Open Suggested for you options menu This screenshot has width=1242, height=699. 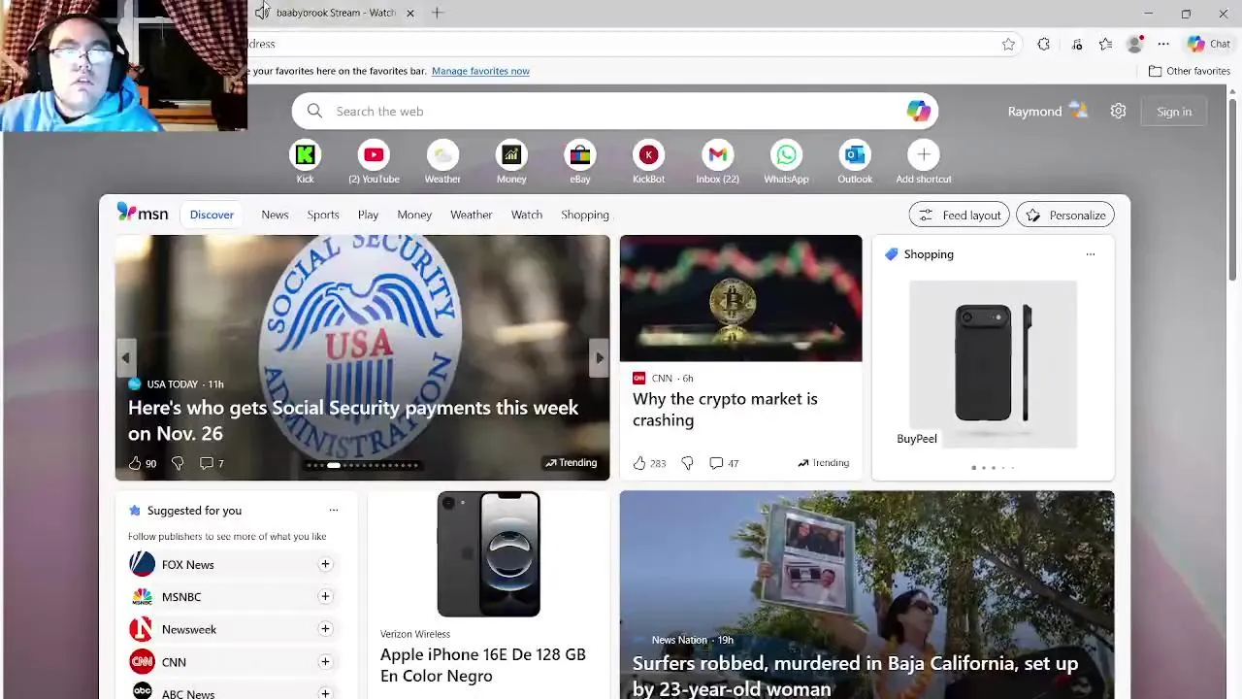(x=334, y=510)
